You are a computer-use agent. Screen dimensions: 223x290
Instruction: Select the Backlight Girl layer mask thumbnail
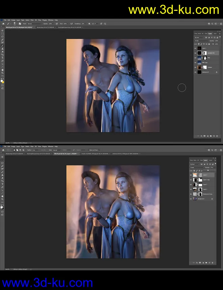(x=204, y=53)
